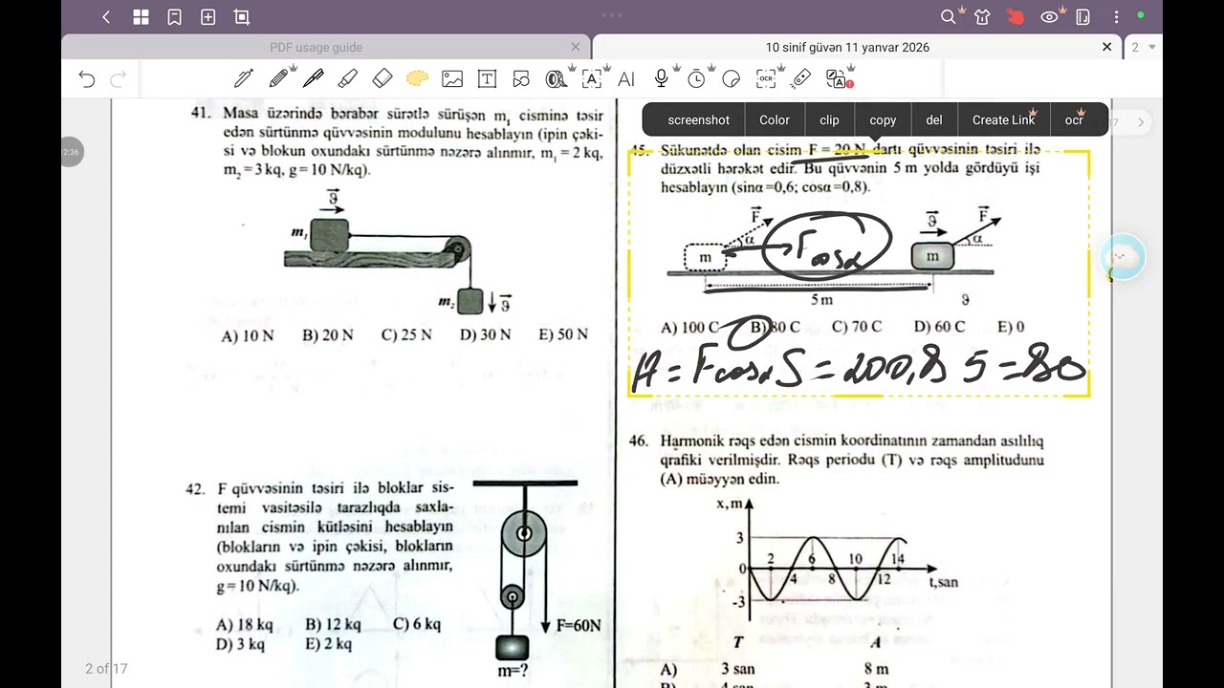Go back using the top-left arrow
The height and width of the screenshot is (688, 1224).
106,17
